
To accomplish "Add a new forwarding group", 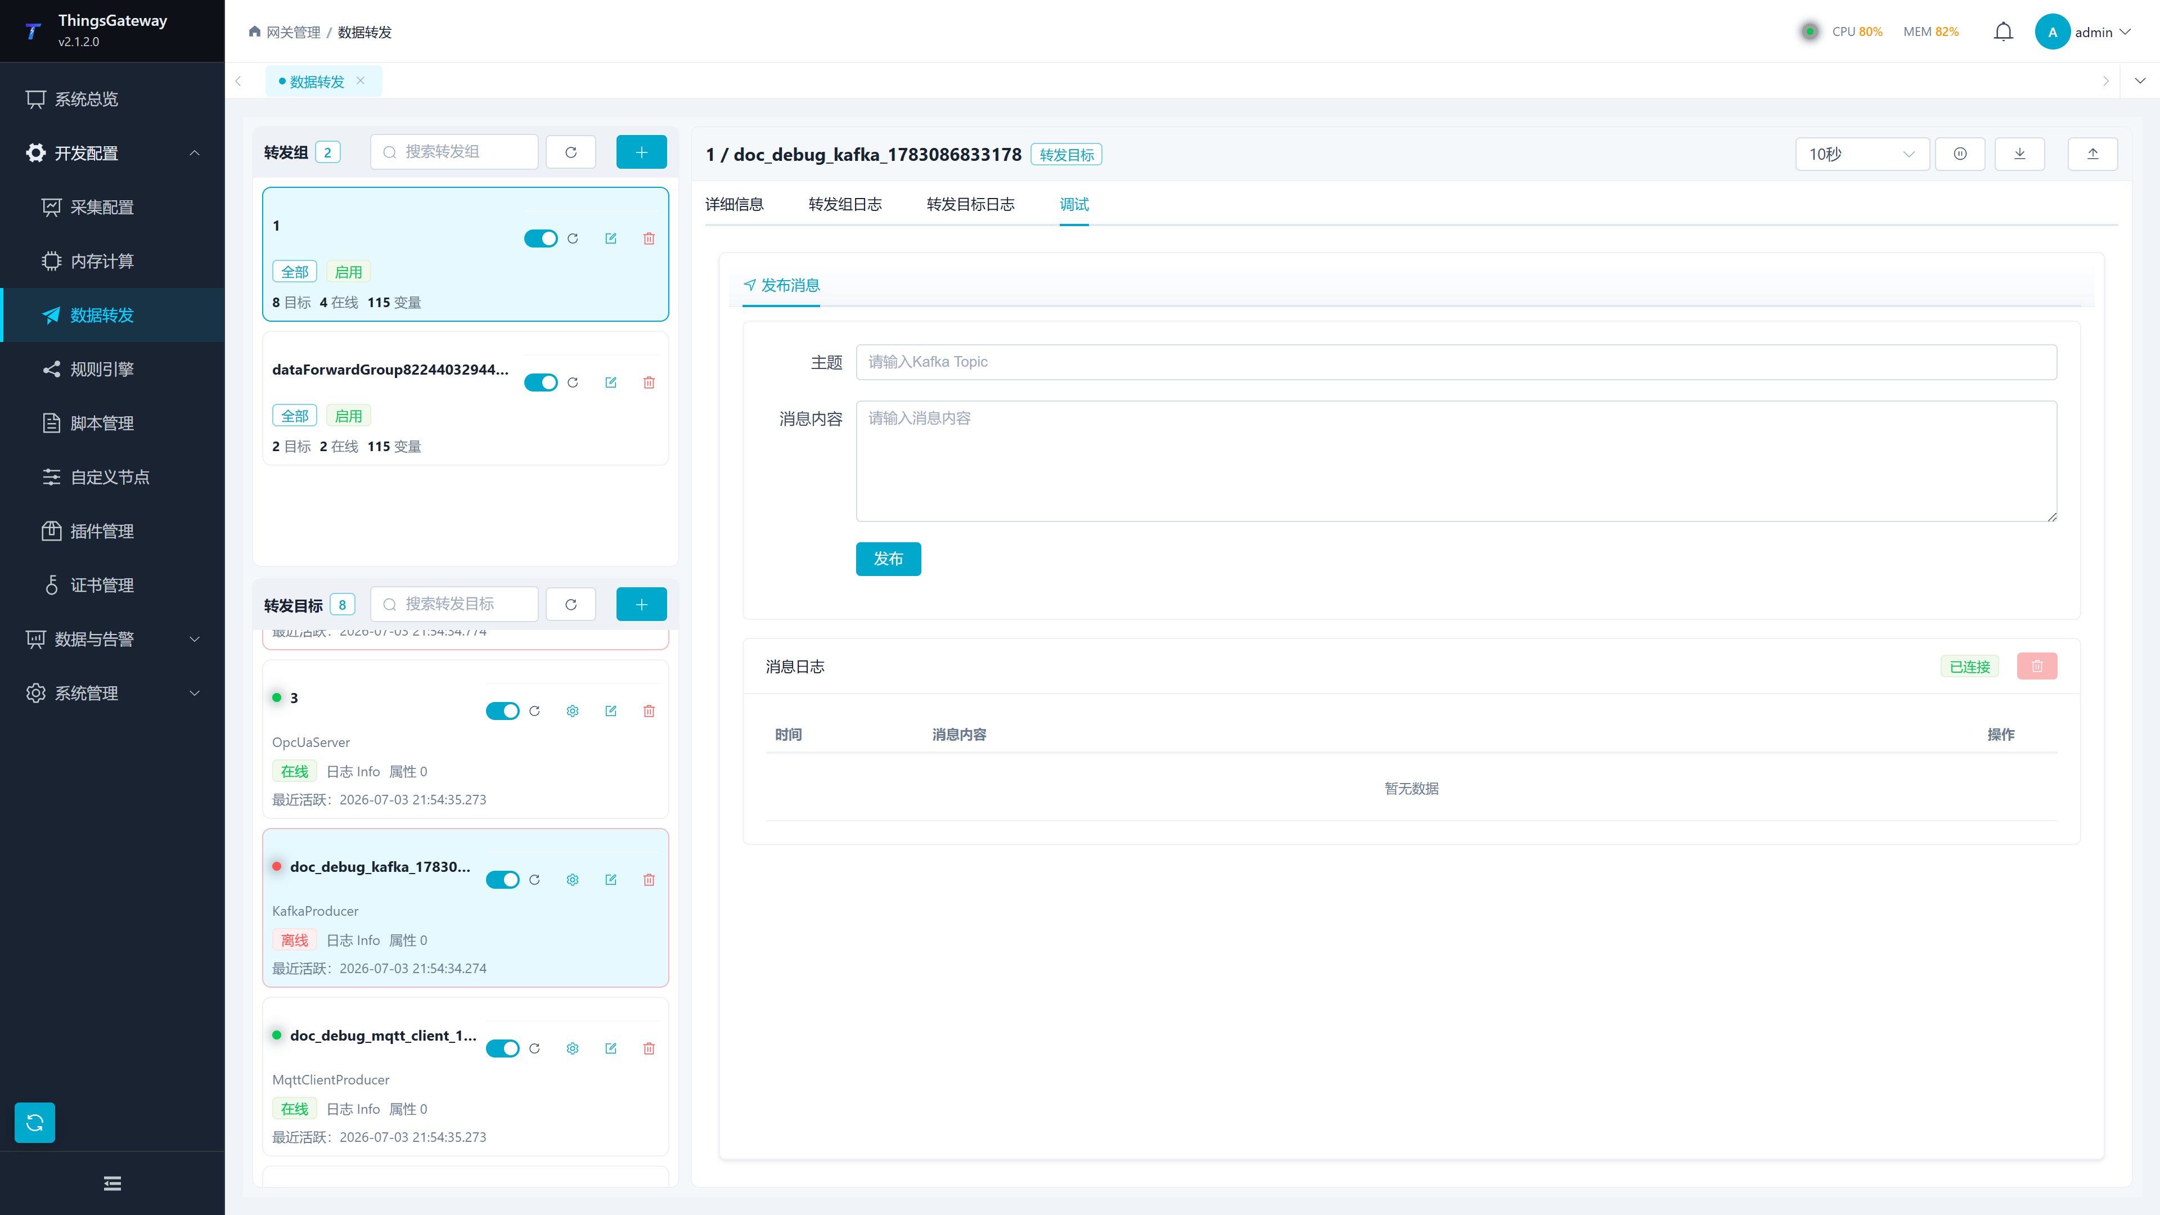I will tap(641, 152).
